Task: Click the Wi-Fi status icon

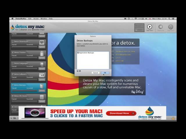Action: click(136, 19)
